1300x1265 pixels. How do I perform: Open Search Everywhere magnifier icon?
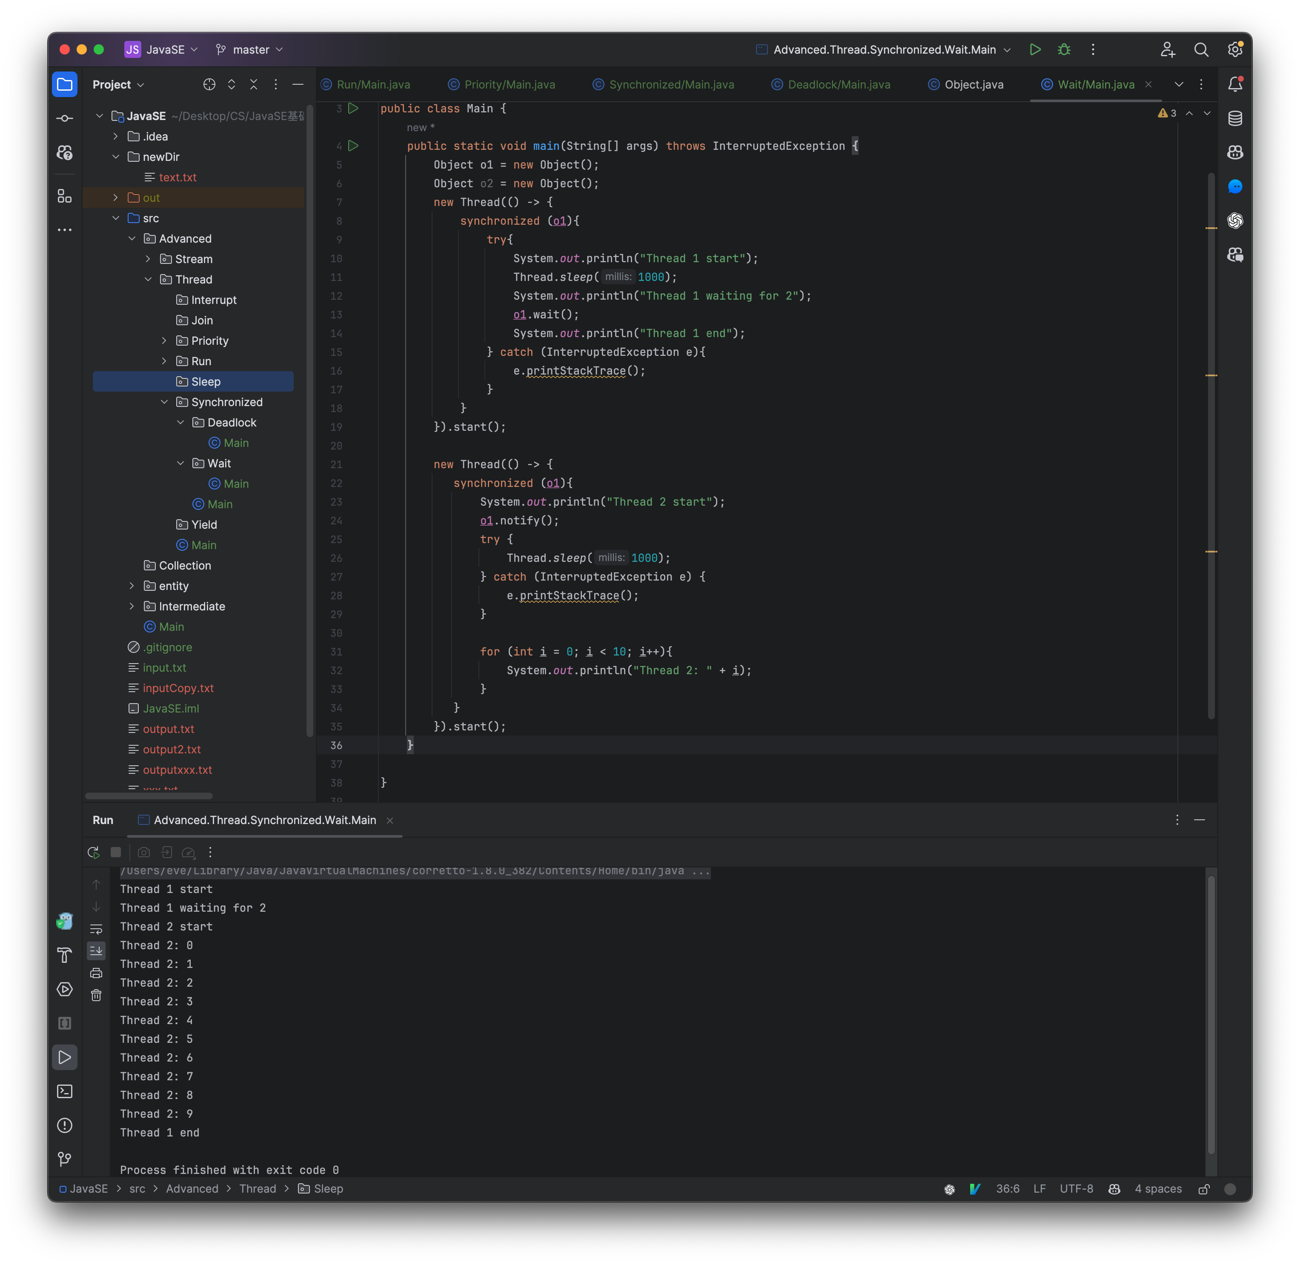click(1201, 50)
